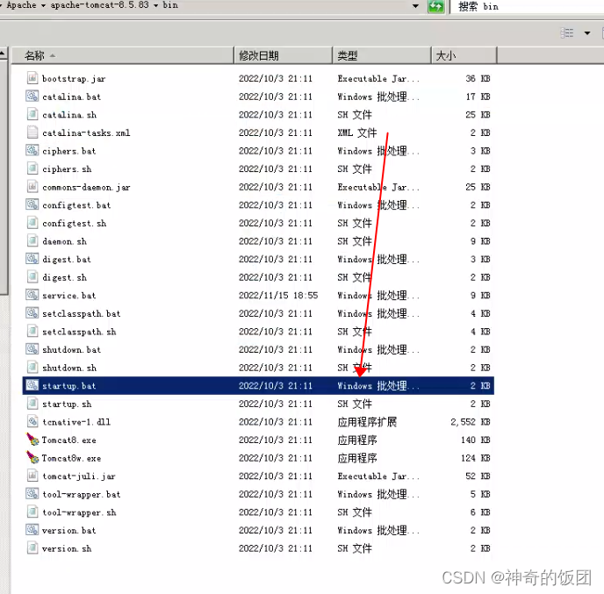The image size is (604, 594).
Task: Click the tomcat-juli.jar file icon
Action: [x=32, y=476]
